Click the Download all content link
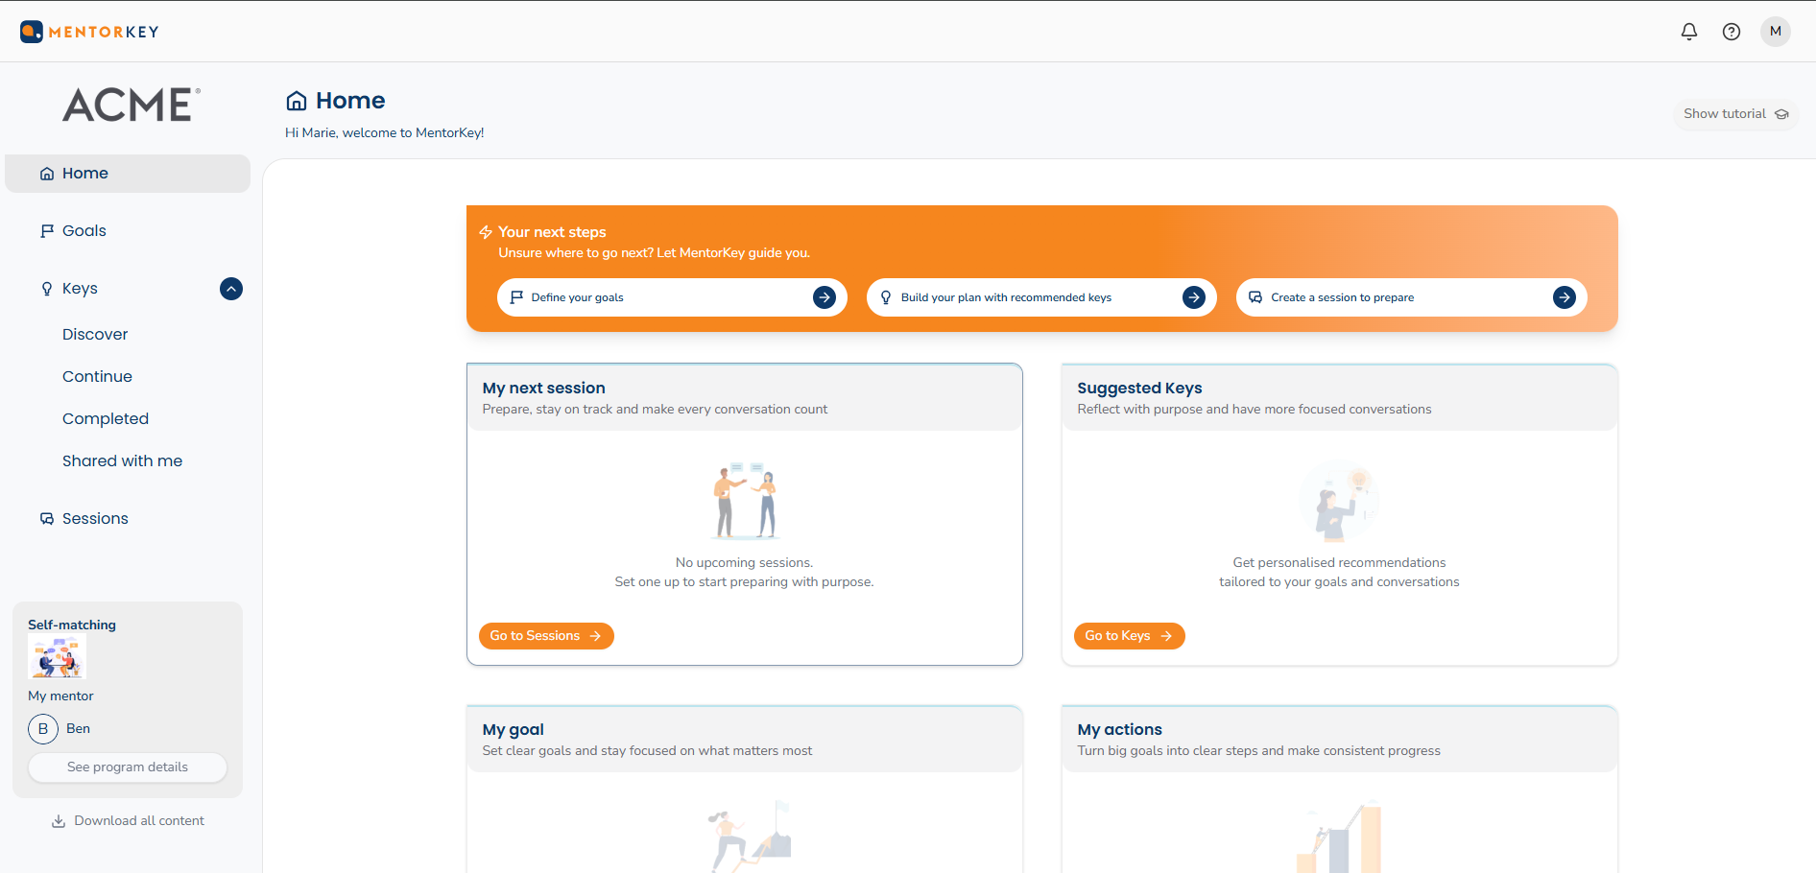Screen dimensions: 1816x873 tap(128, 821)
